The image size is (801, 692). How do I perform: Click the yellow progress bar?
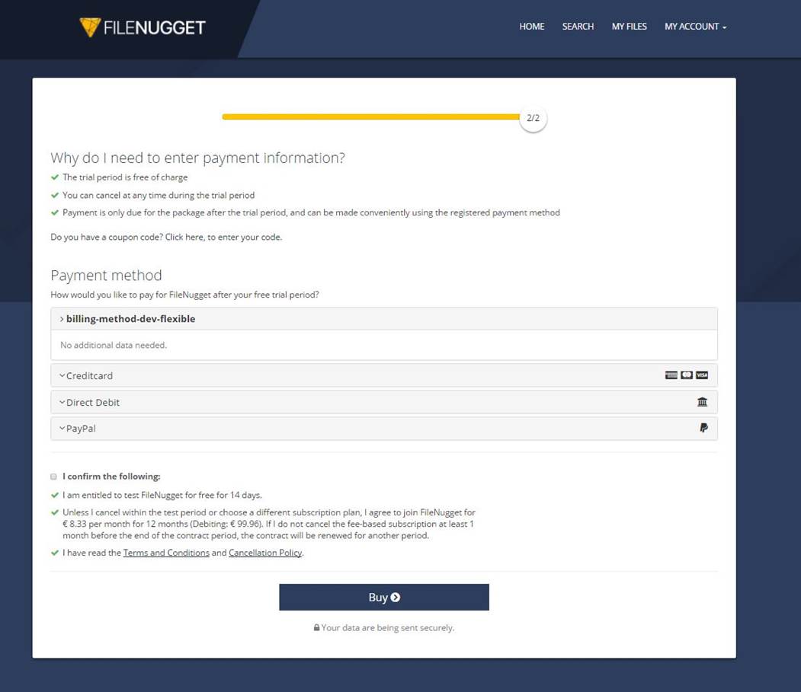pos(371,117)
